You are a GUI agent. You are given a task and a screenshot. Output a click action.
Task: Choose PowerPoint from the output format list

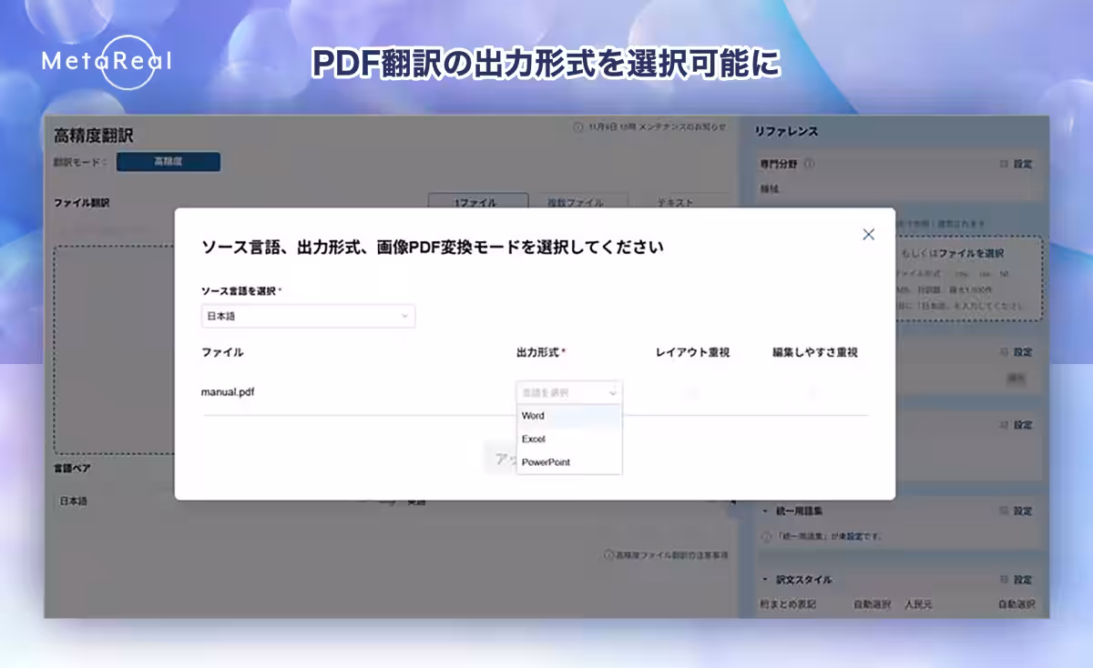[569, 462]
